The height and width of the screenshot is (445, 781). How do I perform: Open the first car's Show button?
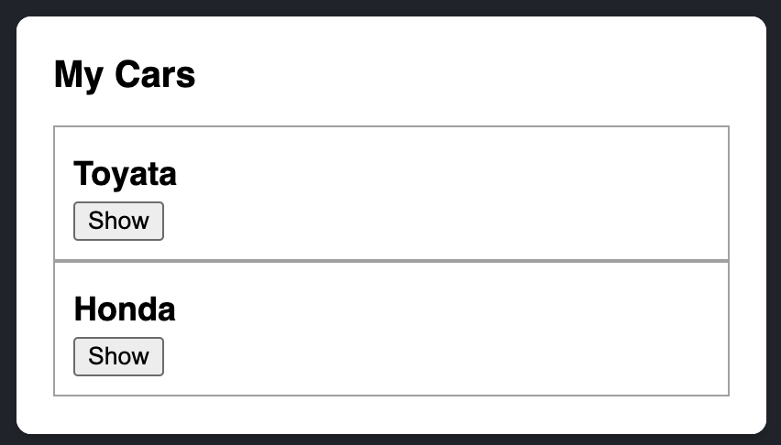click(x=118, y=221)
